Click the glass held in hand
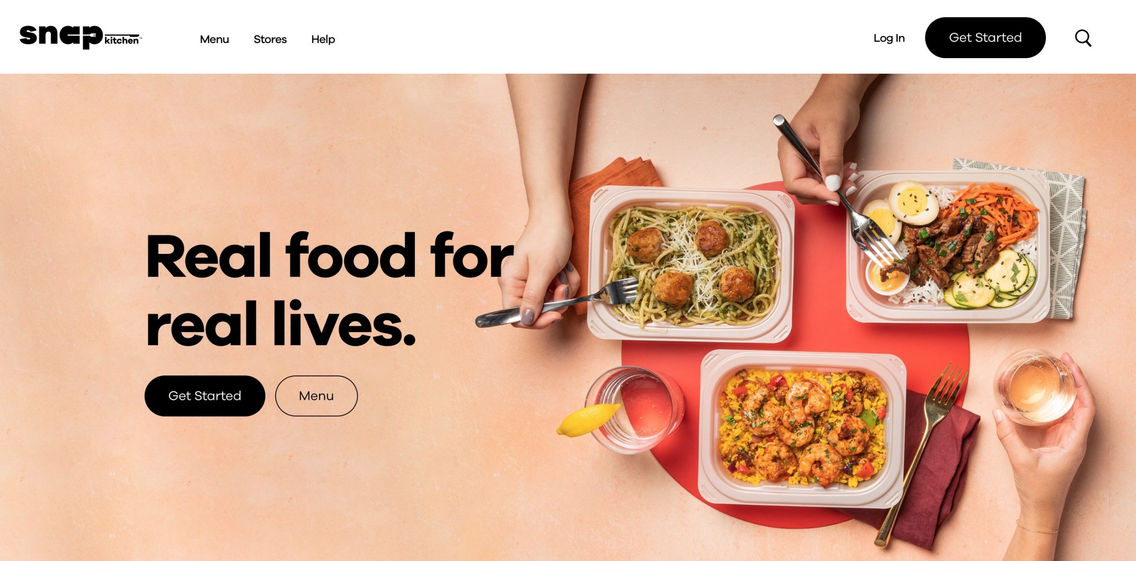This screenshot has width=1136, height=561. pos(1035,387)
